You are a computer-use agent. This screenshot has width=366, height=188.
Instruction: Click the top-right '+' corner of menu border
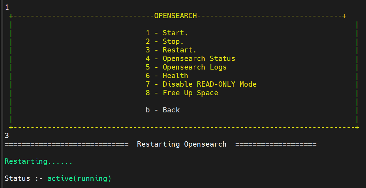point(344,16)
